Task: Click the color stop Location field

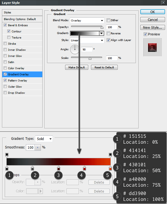Action: point(73,191)
